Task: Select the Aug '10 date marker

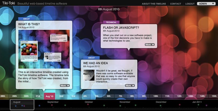Action: click(x=50, y=96)
